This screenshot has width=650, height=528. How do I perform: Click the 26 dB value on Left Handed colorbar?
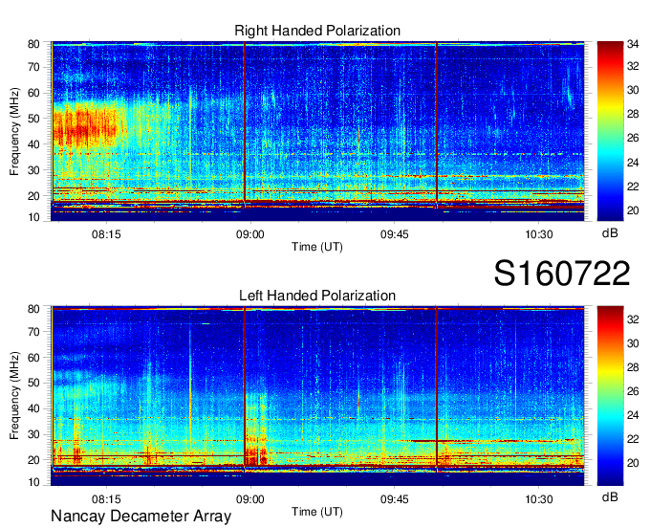click(633, 391)
